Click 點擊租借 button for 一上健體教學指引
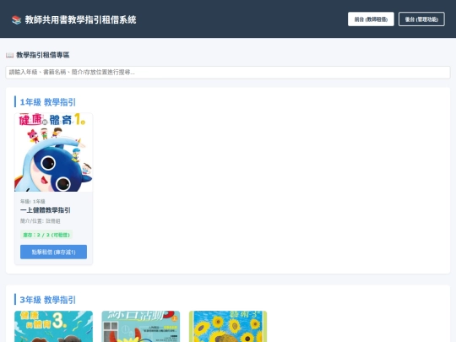 click(x=53, y=252)
